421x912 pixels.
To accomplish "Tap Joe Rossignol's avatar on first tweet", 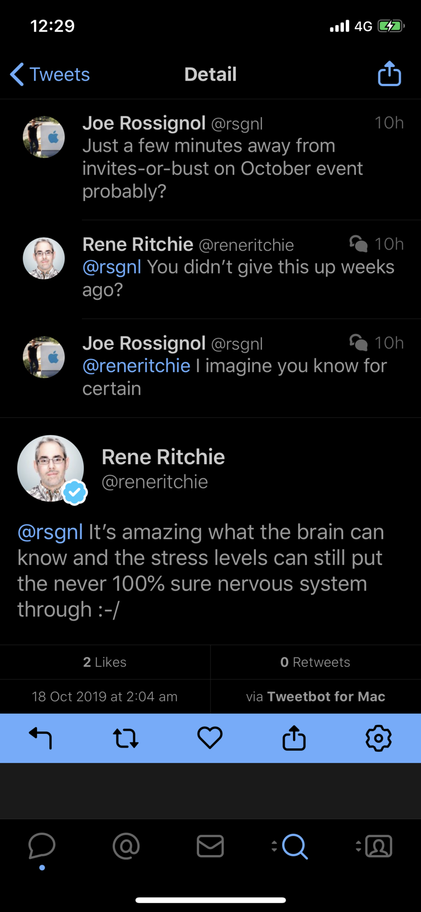I will click(x=44, y=137).
